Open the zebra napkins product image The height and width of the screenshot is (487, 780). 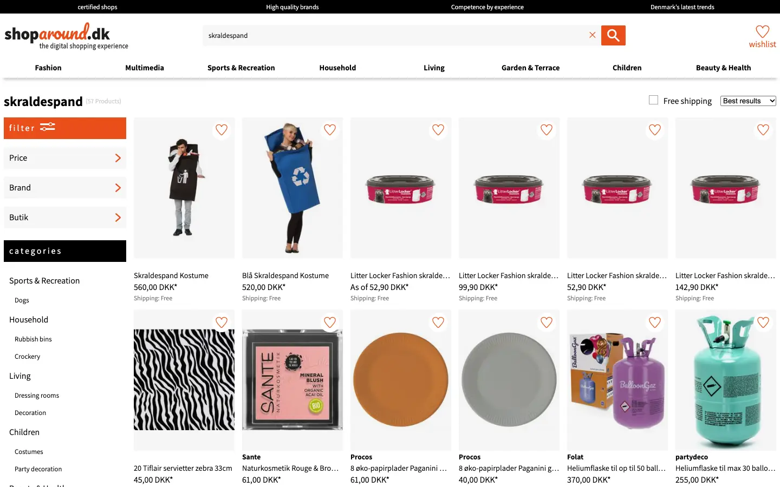[x=184, y=380]
